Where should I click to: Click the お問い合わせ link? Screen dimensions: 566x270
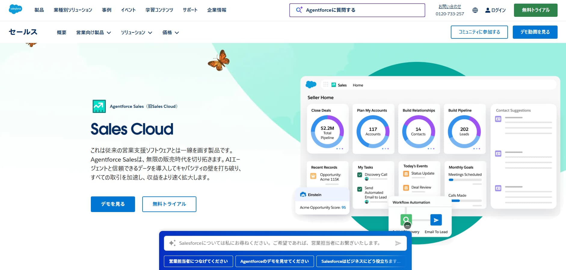point(450,6)
